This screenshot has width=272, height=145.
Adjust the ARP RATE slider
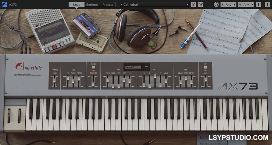(206, 80)
